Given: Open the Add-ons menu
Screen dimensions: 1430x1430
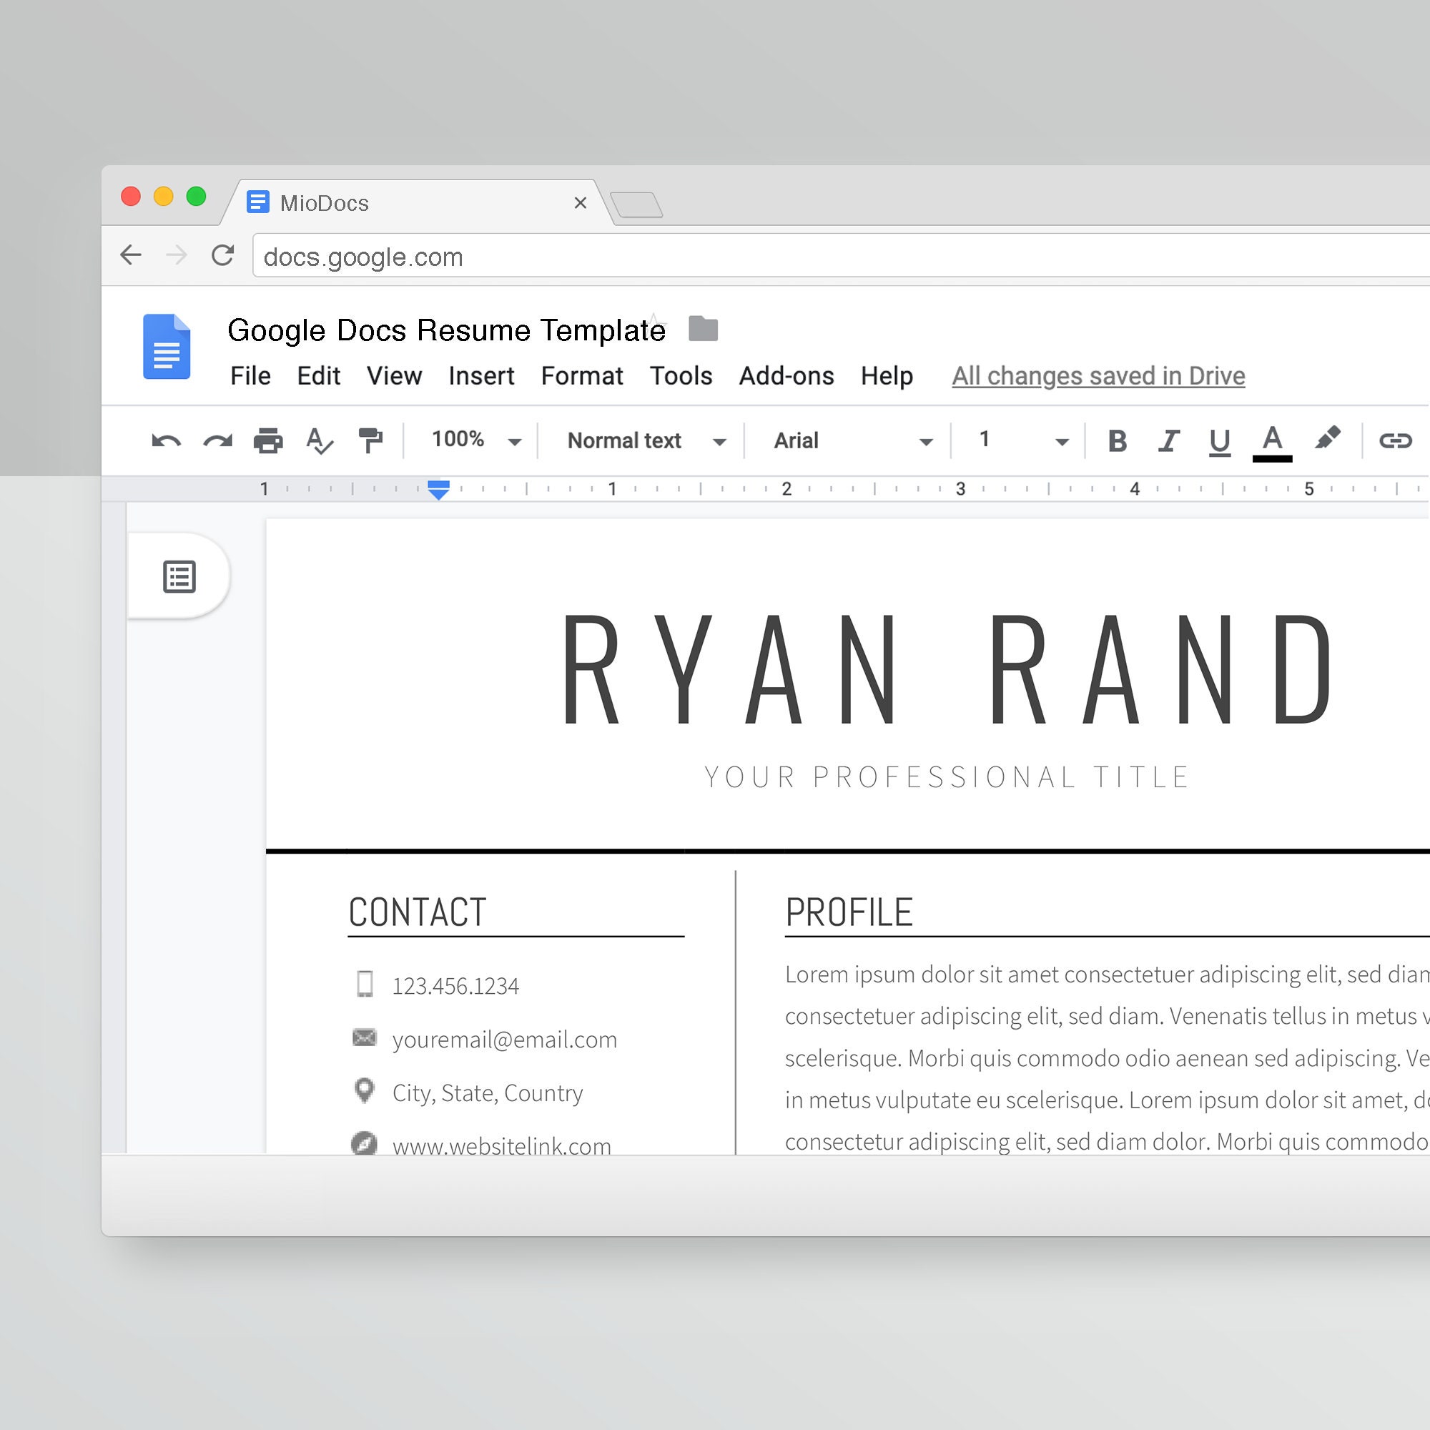Looking at the screenshot, I should tap(786, 376).
